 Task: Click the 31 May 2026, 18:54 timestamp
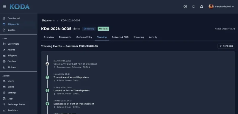point(62,88)
